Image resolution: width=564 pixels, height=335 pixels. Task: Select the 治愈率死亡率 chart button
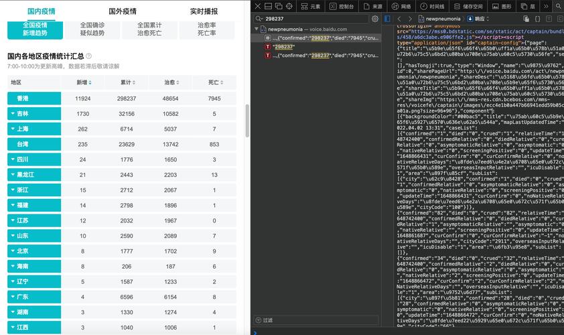pyautogui.click(x=207, y=29)
